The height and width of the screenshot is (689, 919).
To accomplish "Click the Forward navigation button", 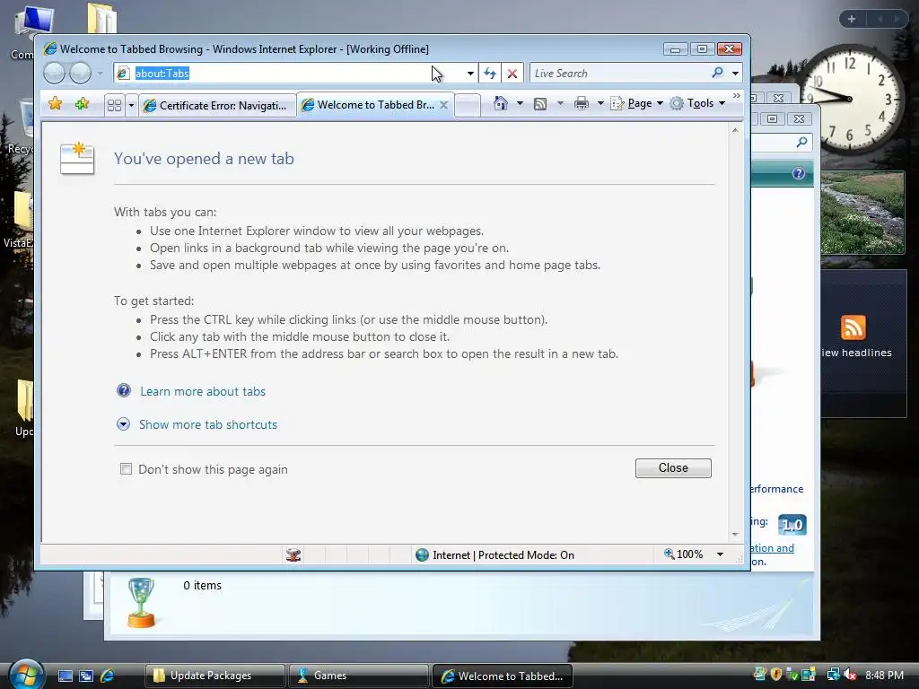I will point(80,74).
